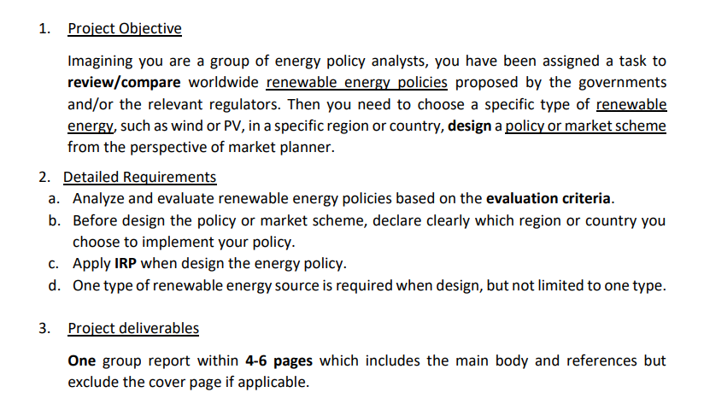Image resolution: width=704 pixels, height=410 pixels.
Task: Click the 'Project Objective' heading
Action: [x=125, y=28]
